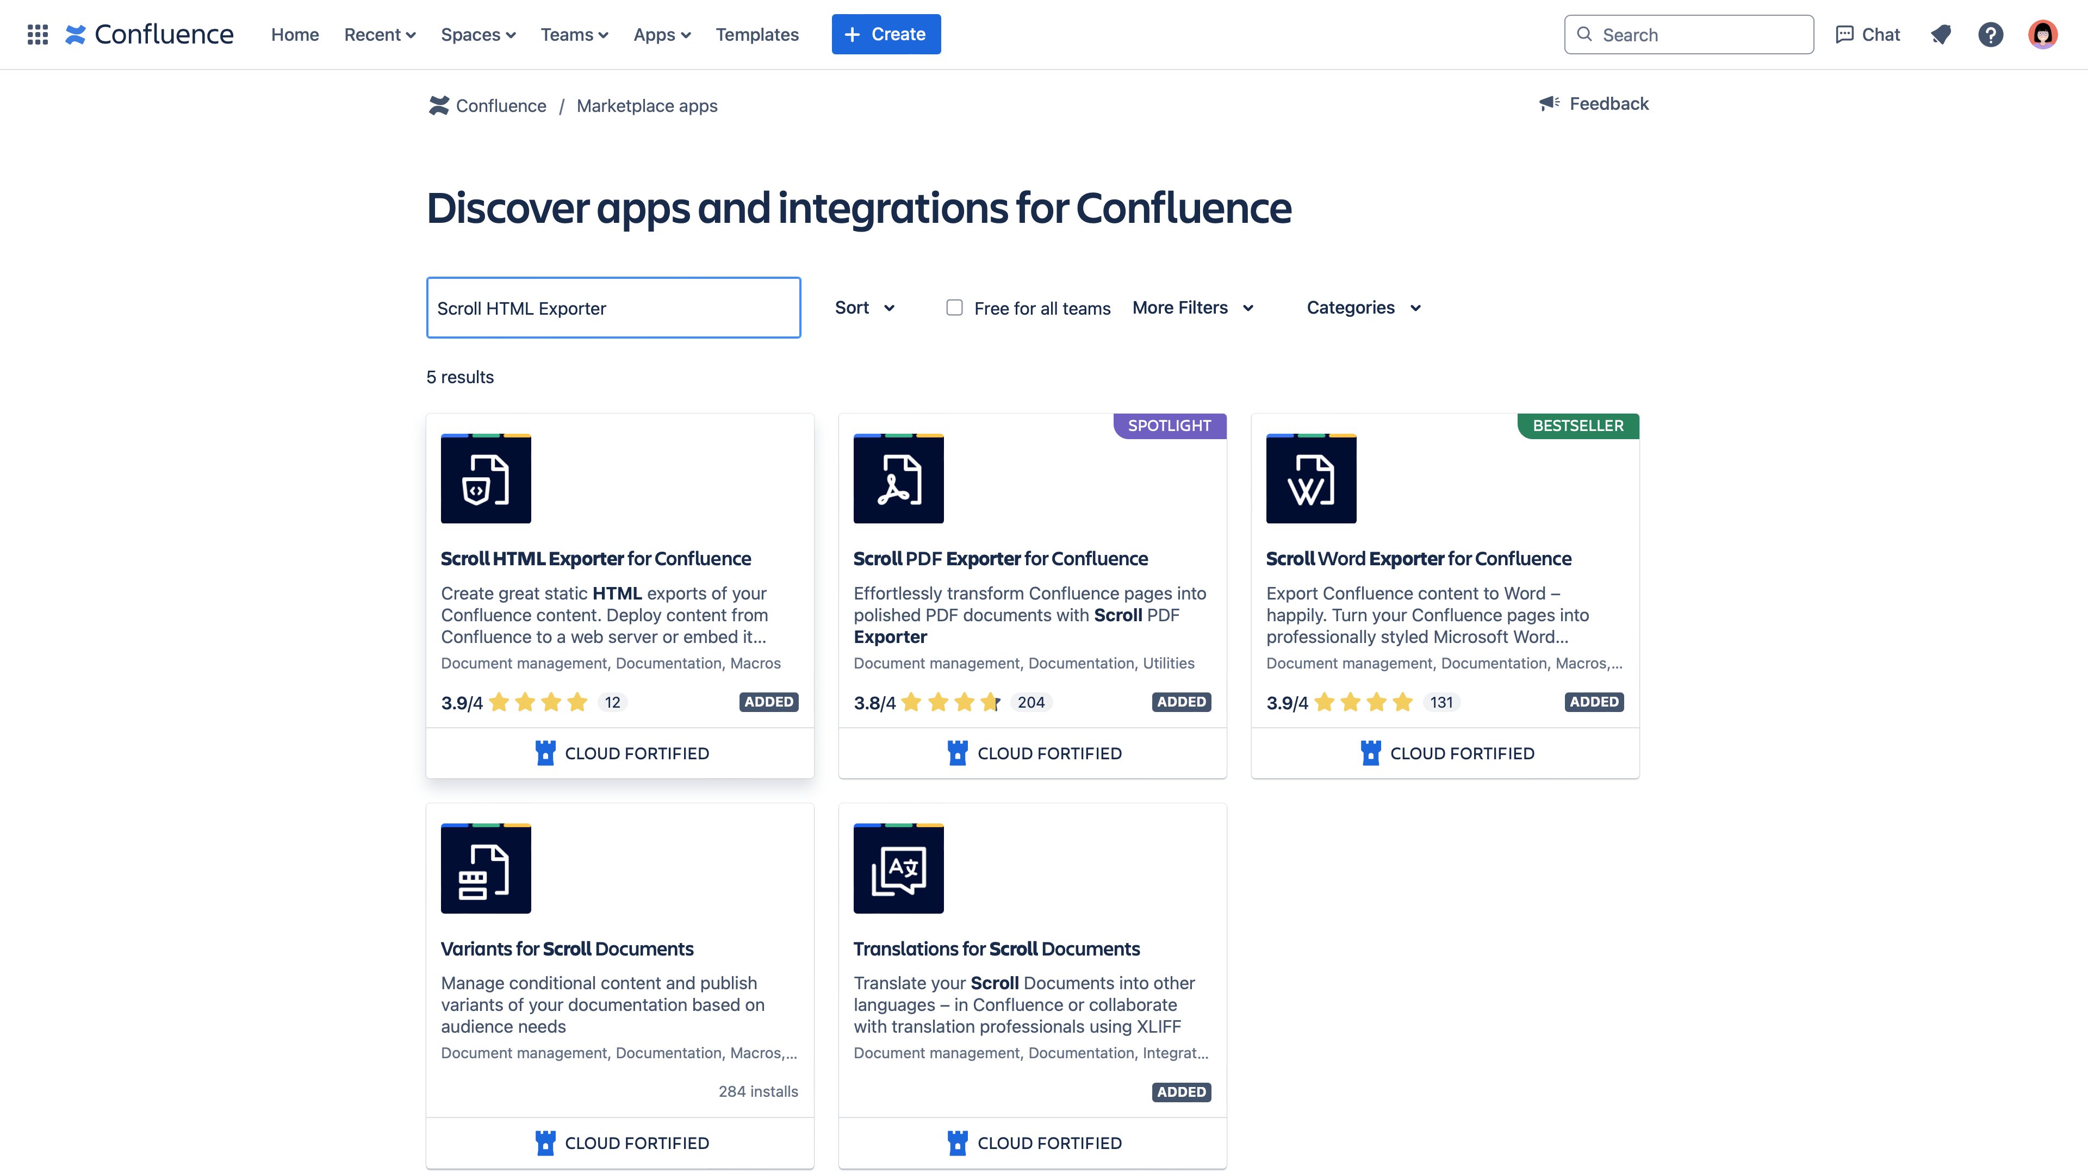This screenshot has height=1174, width=2088.
Task: Click the Scroll PDF Exporter app icon
Action: (898, 478)
